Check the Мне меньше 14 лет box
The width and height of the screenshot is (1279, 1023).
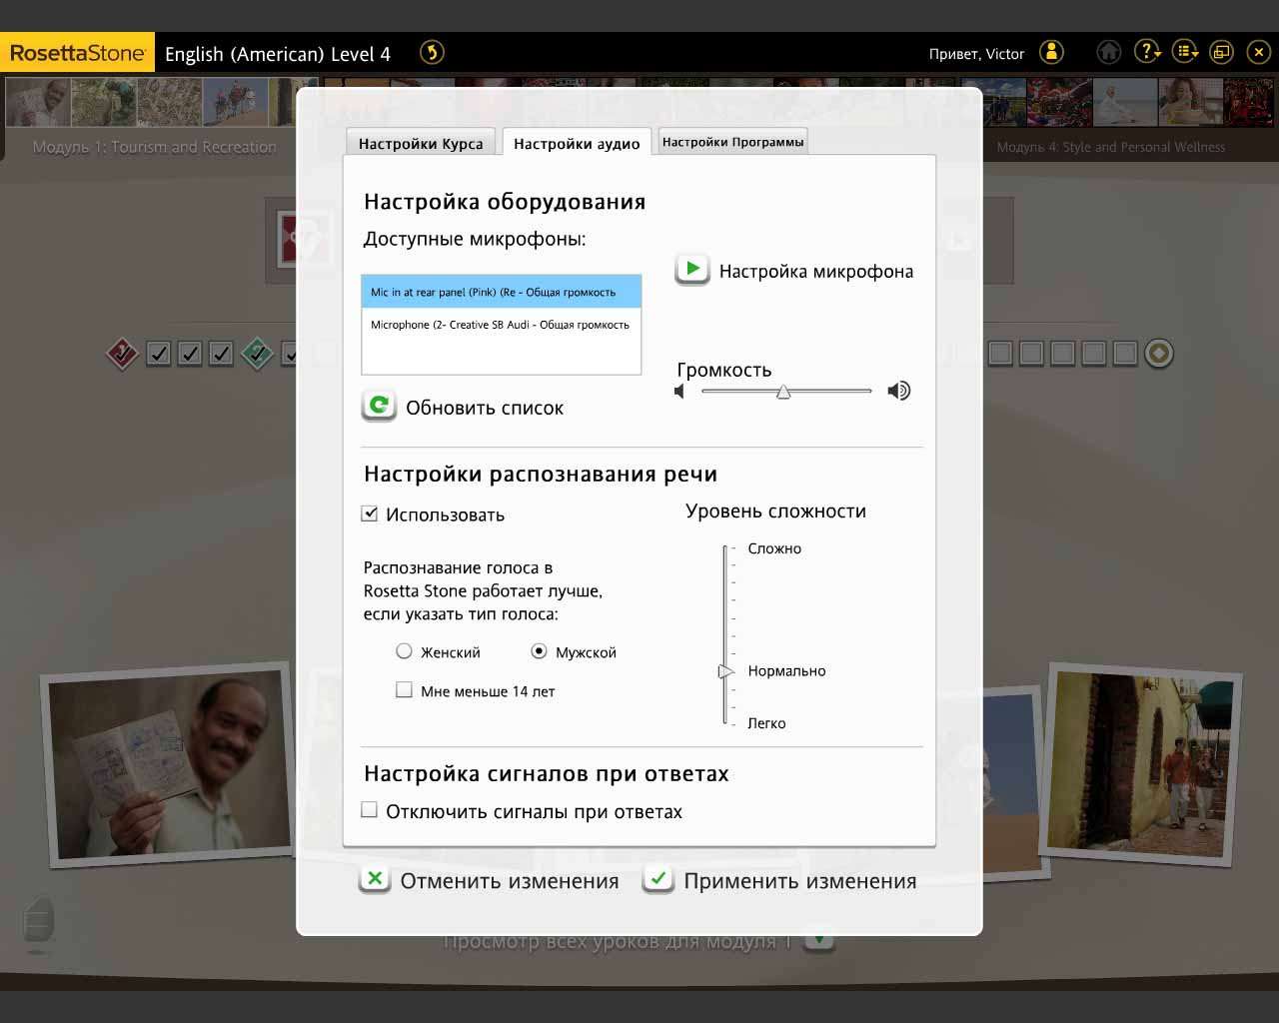[x=404, y=689]
